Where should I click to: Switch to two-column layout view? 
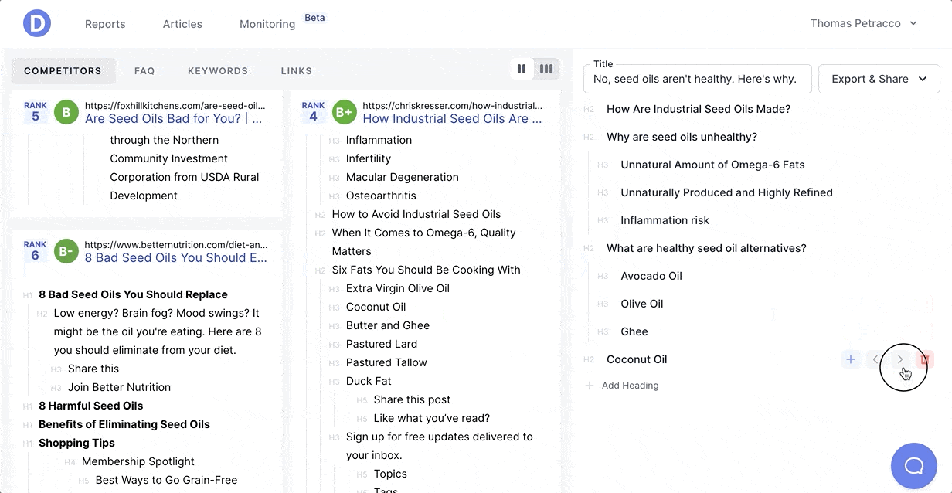pos(522,69)
